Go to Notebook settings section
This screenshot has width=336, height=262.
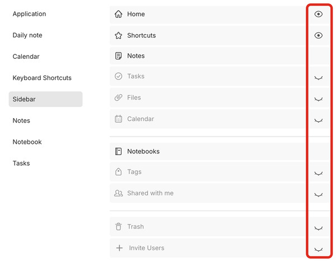click(x=27, y=142)
